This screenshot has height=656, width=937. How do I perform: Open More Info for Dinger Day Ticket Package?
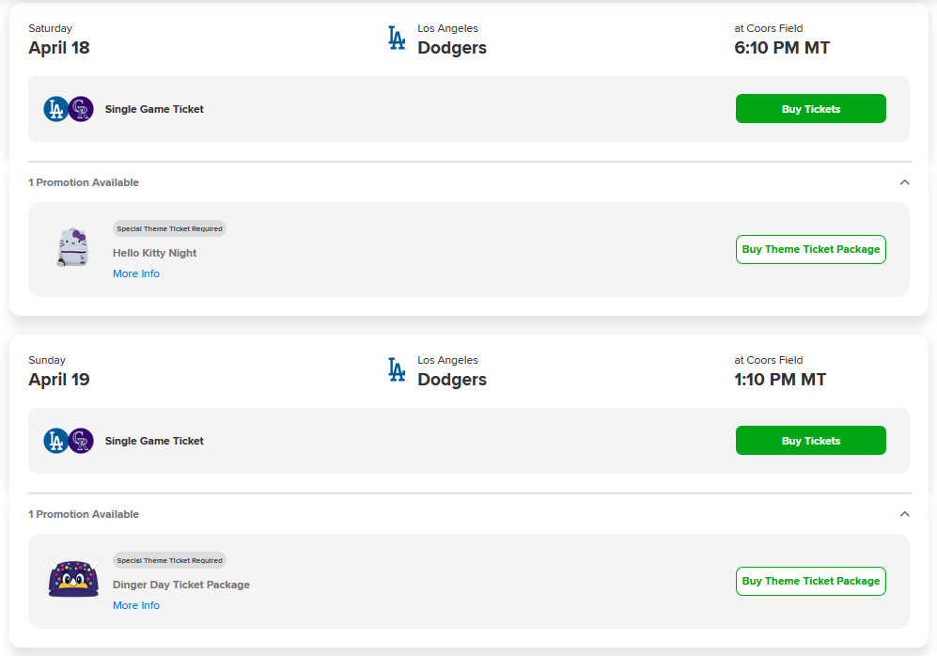click(x=136, y=605)
